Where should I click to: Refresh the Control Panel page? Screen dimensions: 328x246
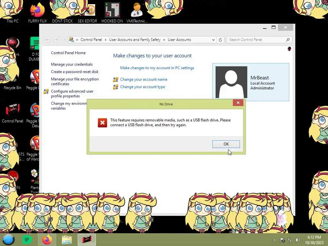pos(220,40)
